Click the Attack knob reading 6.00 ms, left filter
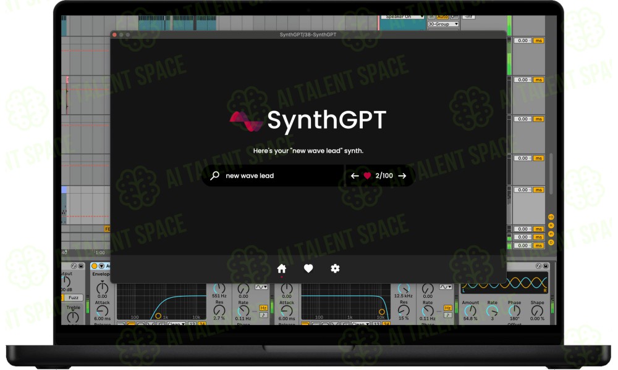618x370 pixels. [x=102, y=311]
